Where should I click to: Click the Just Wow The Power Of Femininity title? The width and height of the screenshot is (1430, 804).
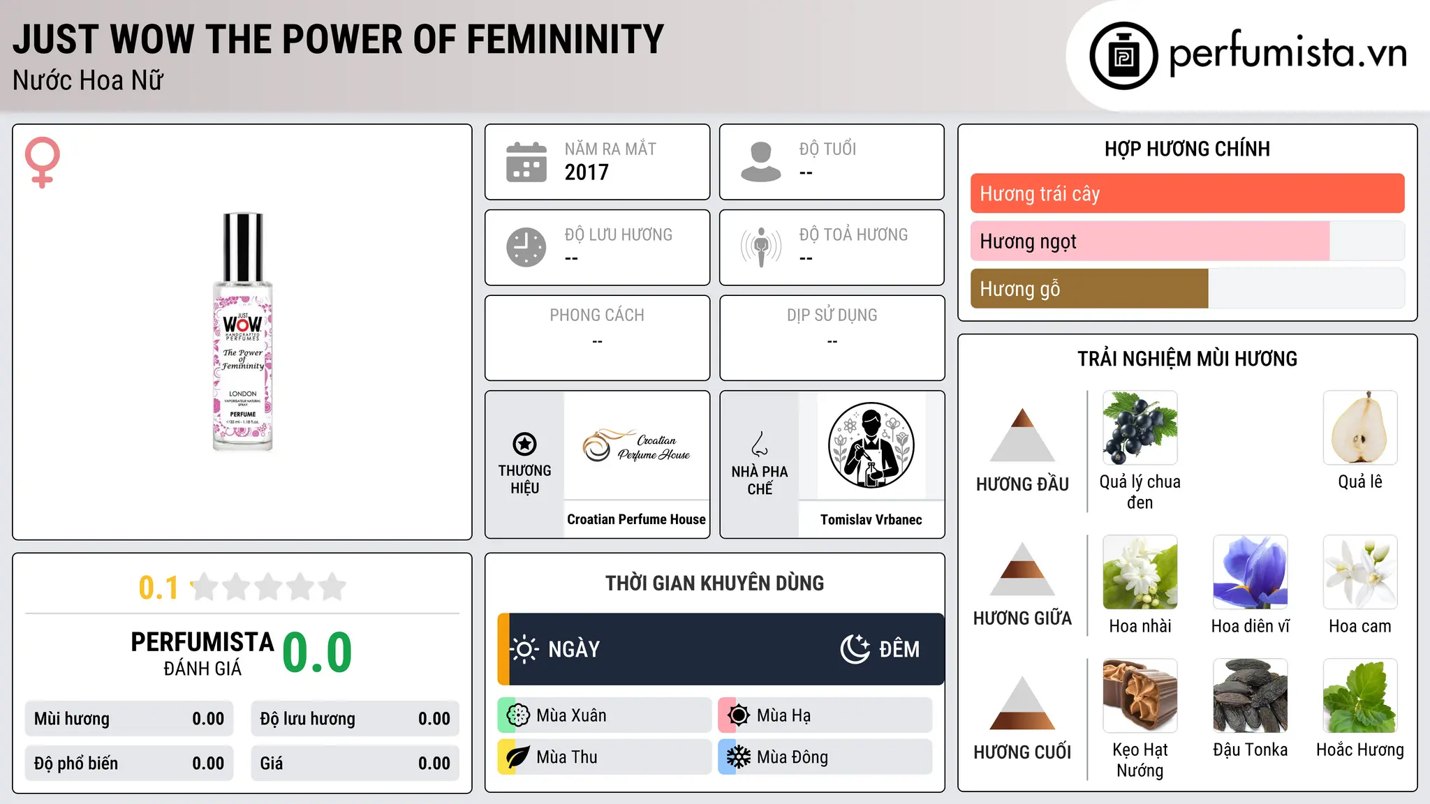[338, 39]
